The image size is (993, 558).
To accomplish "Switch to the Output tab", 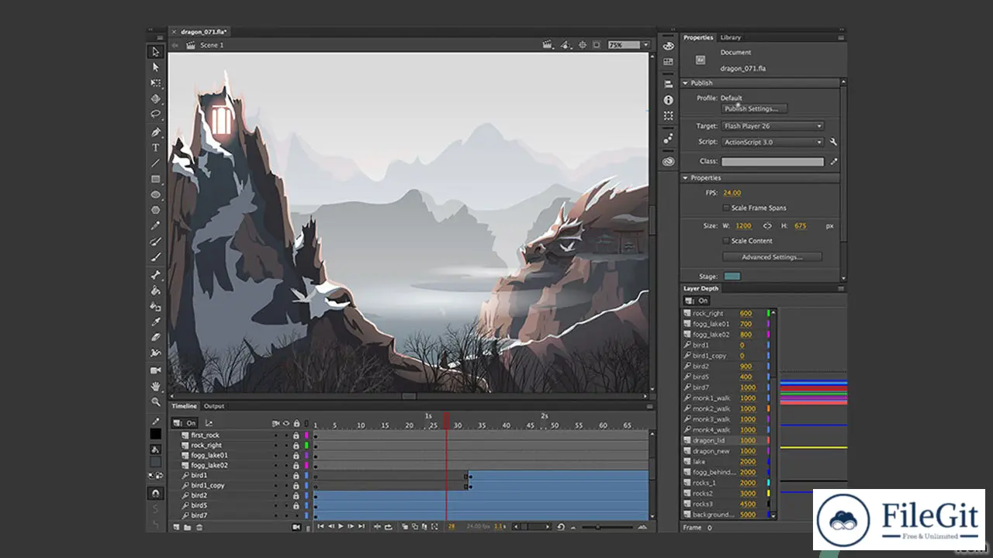I will point(214,406).
